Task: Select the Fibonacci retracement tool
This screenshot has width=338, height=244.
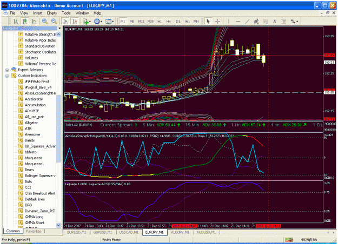Action: (x=266, y=21)
